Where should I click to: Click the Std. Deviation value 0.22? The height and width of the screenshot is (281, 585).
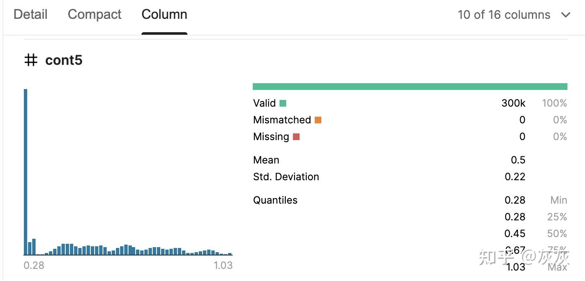tap(515, 177)
